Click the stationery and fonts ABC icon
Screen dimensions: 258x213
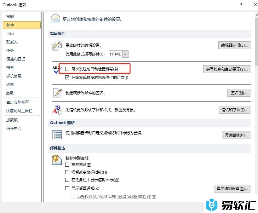click(x=57, y=110)
